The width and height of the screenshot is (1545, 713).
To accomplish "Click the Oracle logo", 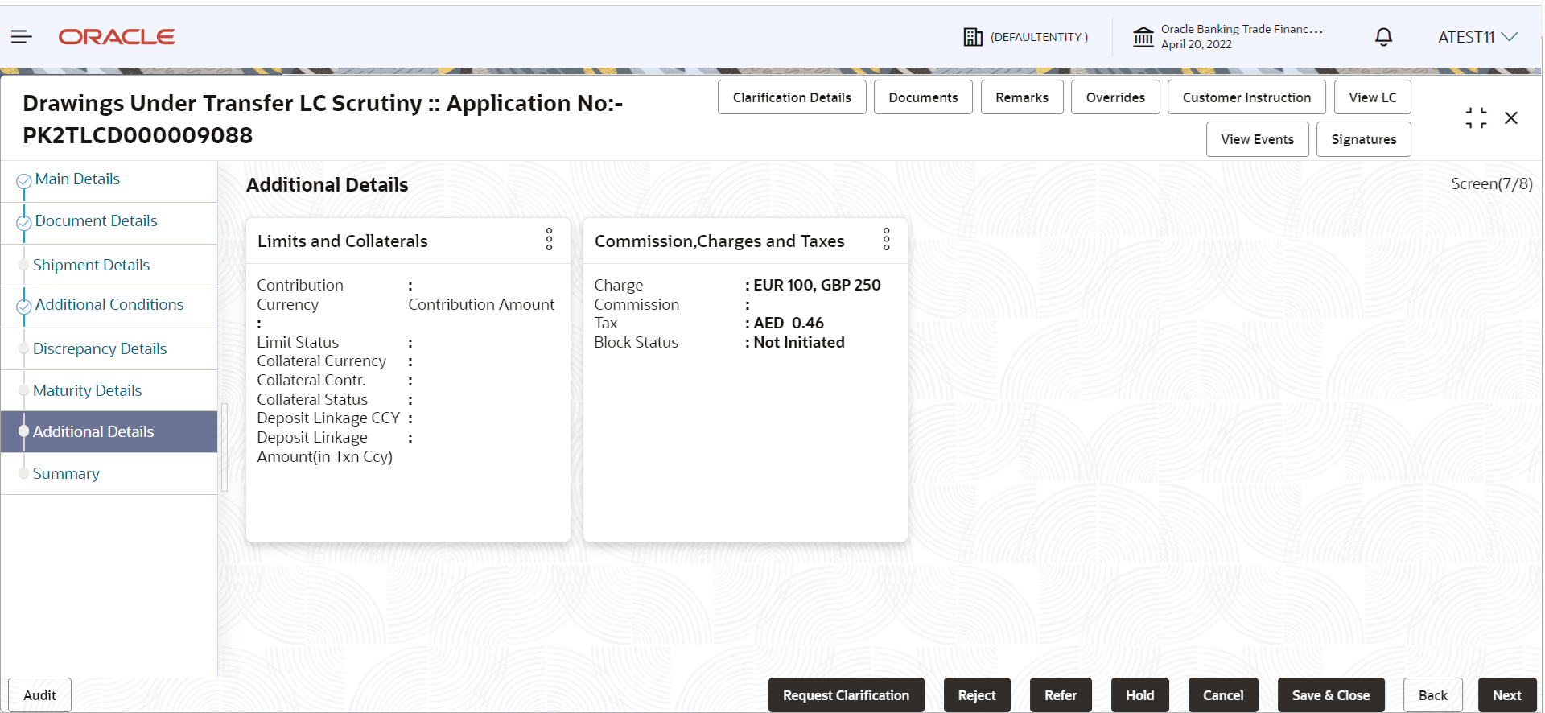I will (x=117, y=37).
